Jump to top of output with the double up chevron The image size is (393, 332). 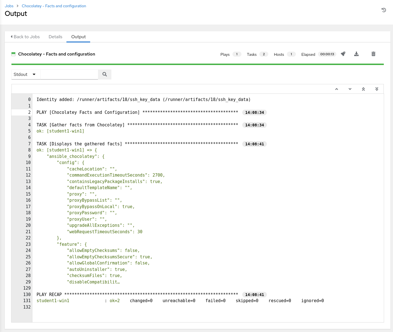[363, 89]
